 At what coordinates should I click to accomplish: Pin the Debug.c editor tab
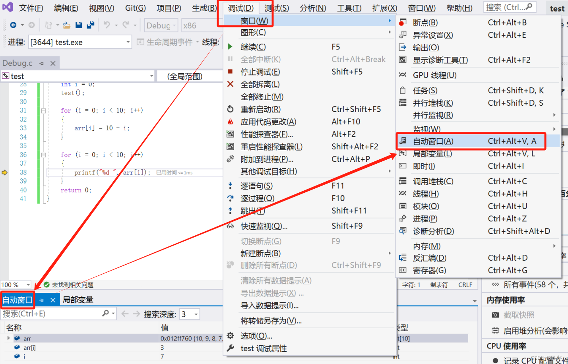(x=42, y=63)
